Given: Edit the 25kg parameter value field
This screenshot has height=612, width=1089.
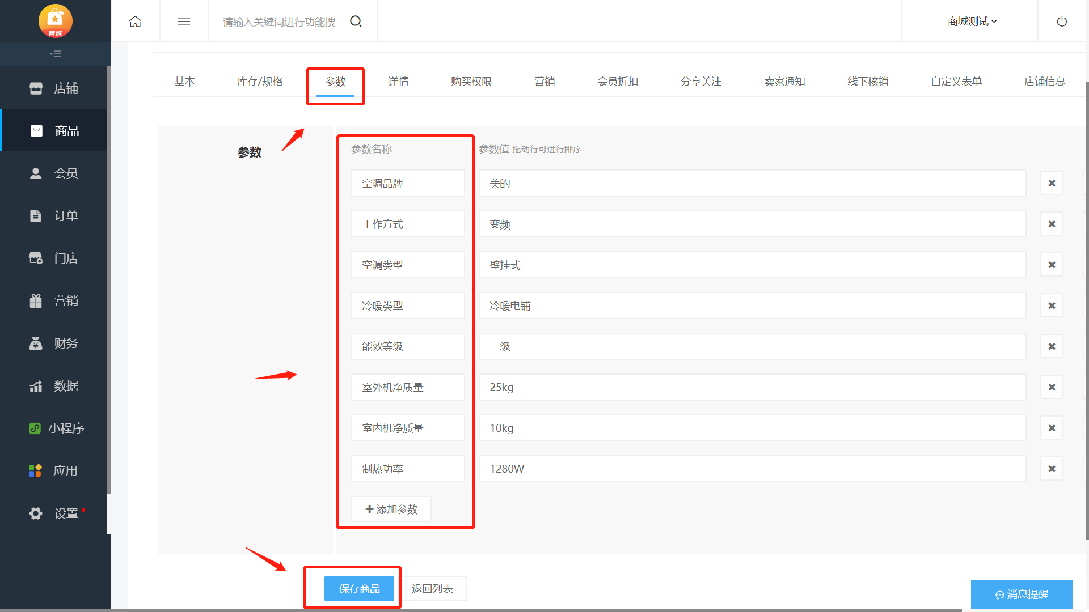Looking at the screenshot, I should click(x=752, y=387).
